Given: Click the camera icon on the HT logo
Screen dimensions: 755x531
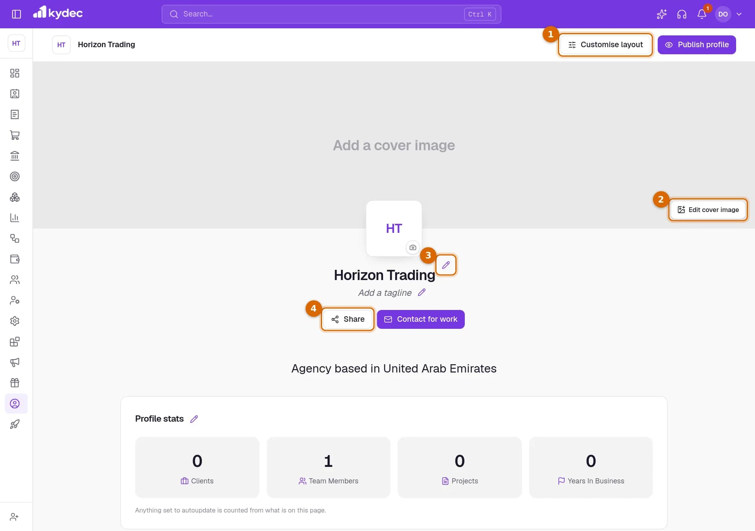Looking at the screenshot, I should pos(412,247).
